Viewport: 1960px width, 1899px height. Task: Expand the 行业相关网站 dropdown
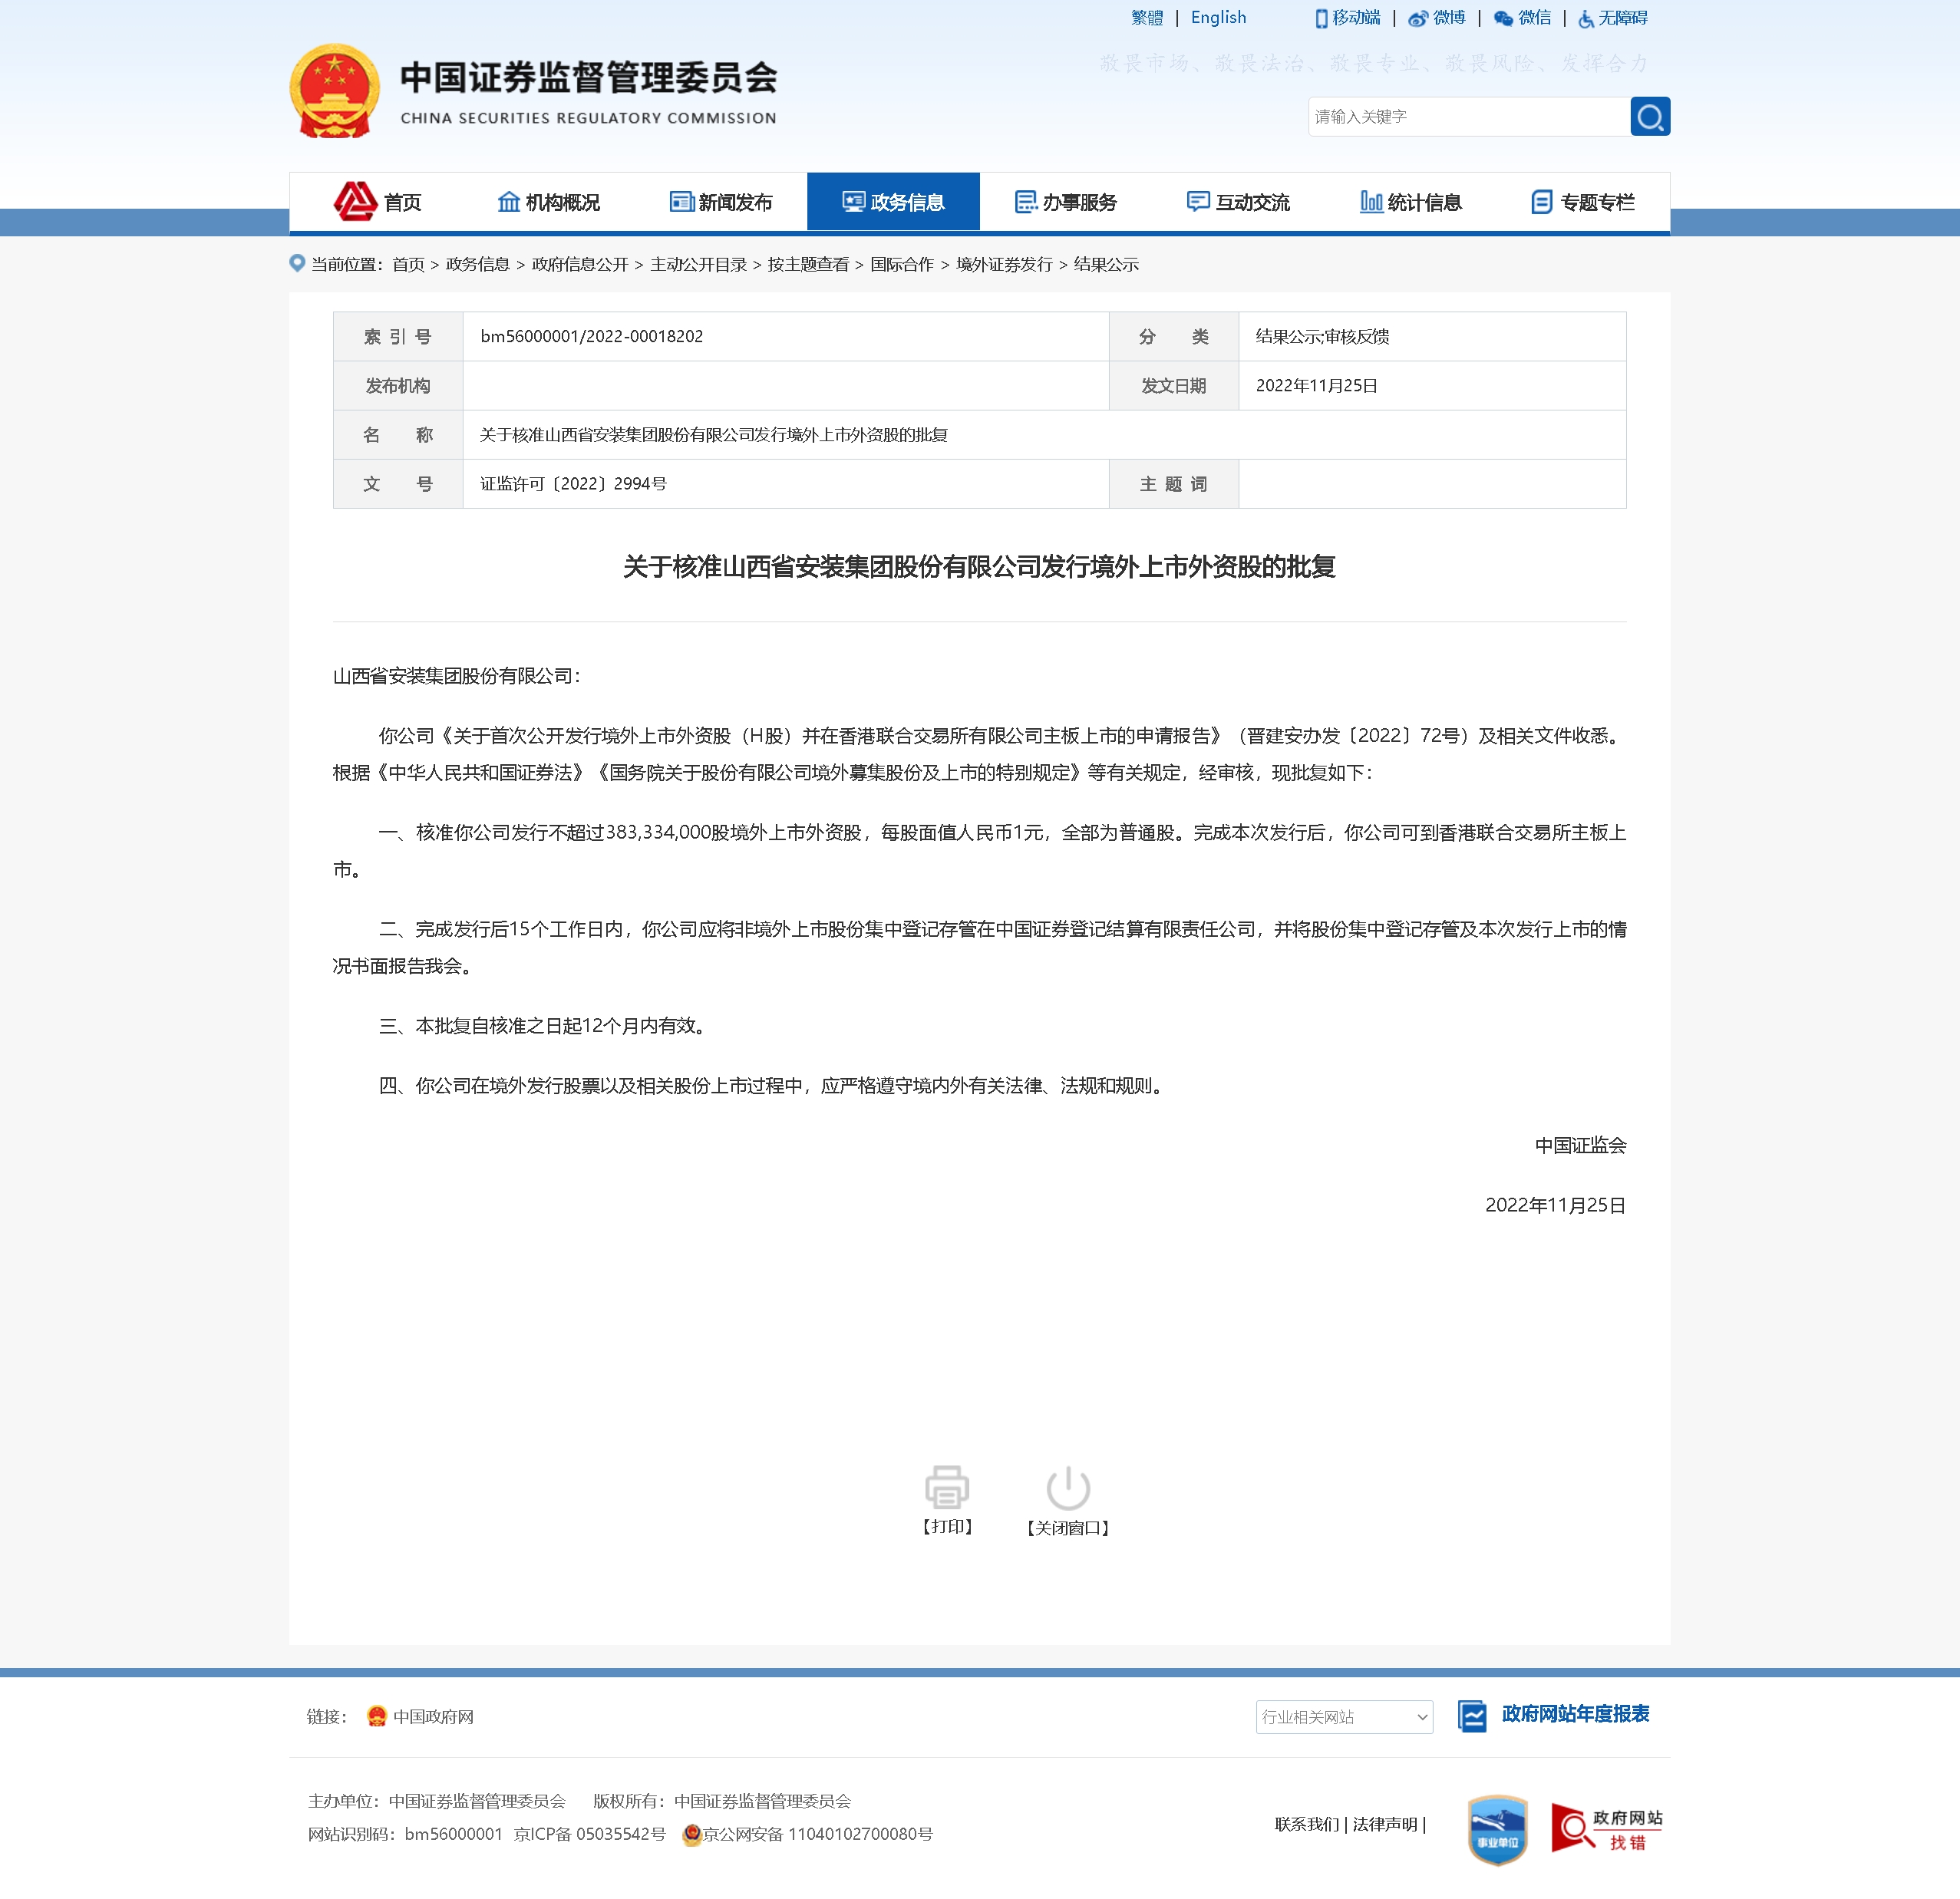click(1343, 1717)
